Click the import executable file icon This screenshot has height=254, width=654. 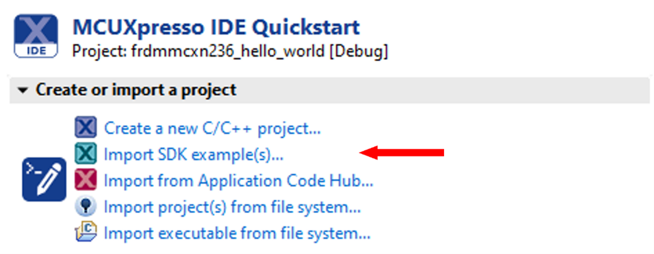(86, 233)
